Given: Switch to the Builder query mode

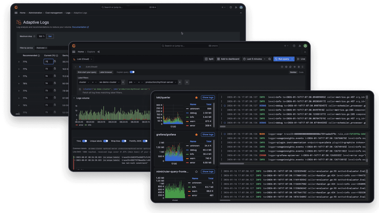Looking at the screenshot, I should [293, 72].
